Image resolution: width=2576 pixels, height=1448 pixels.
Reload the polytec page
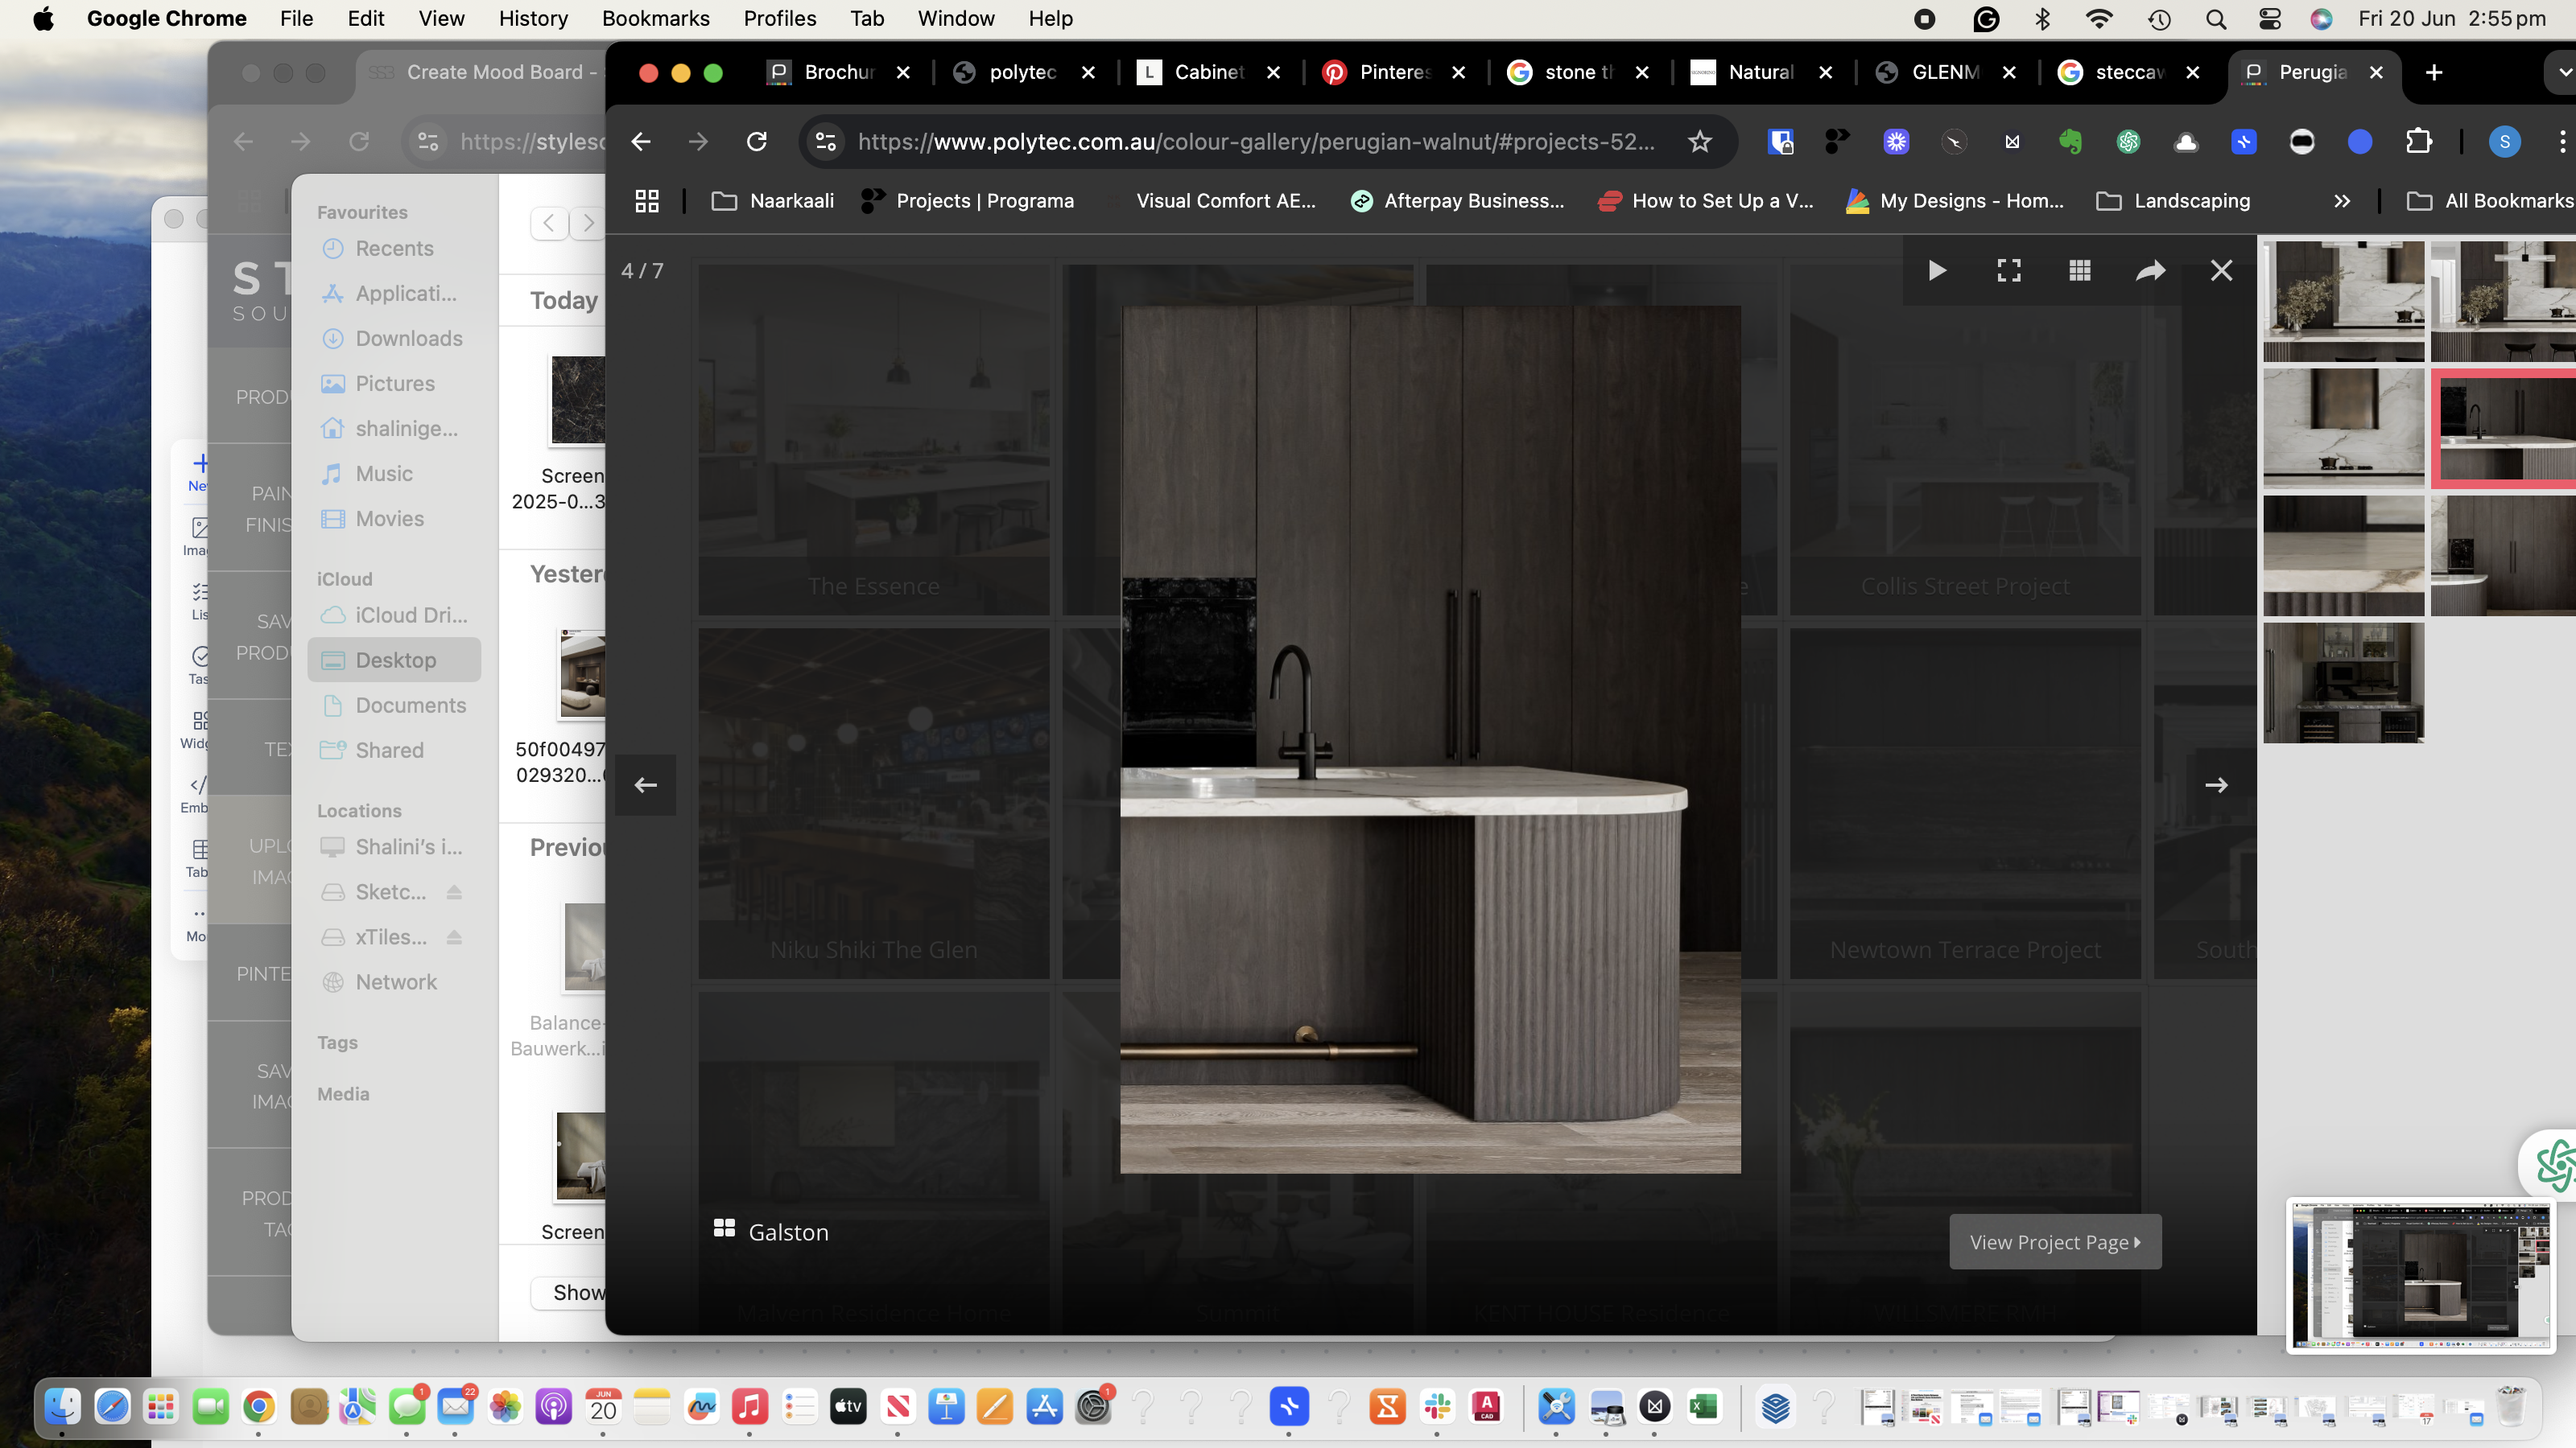pos(757,142)
